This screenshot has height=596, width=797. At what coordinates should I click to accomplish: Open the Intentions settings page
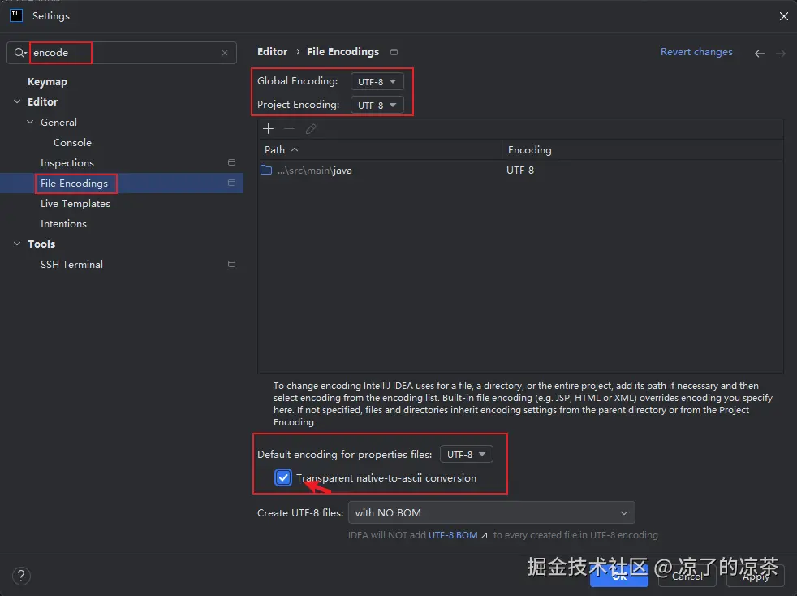tap(63, 224)
